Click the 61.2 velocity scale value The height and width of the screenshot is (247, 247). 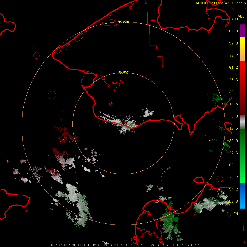click(x=234, y=68)
